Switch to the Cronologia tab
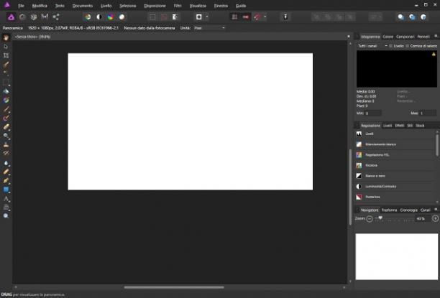Image resolution: width=440 pixels, height=298 pixels. click(408, 210)
